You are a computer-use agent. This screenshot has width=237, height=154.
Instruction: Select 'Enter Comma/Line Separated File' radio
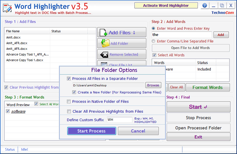[x=153, y=41]
